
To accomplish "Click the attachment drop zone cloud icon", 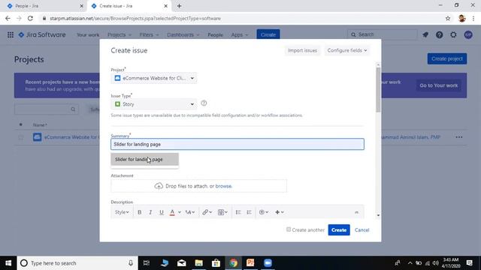I will point(159,186).
